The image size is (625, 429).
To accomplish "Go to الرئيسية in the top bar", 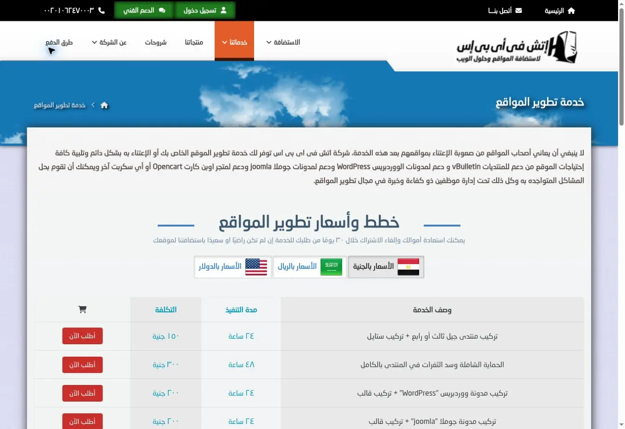I will (560, 11).
